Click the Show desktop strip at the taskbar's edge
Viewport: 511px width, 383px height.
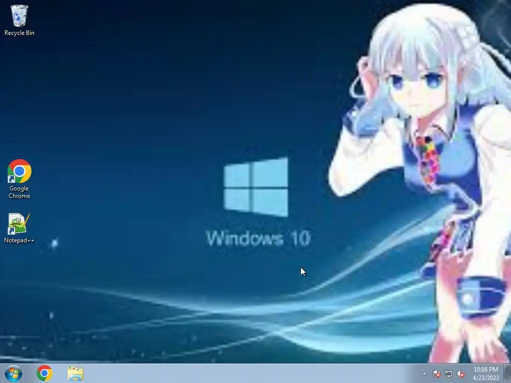[x=508, y=374]
